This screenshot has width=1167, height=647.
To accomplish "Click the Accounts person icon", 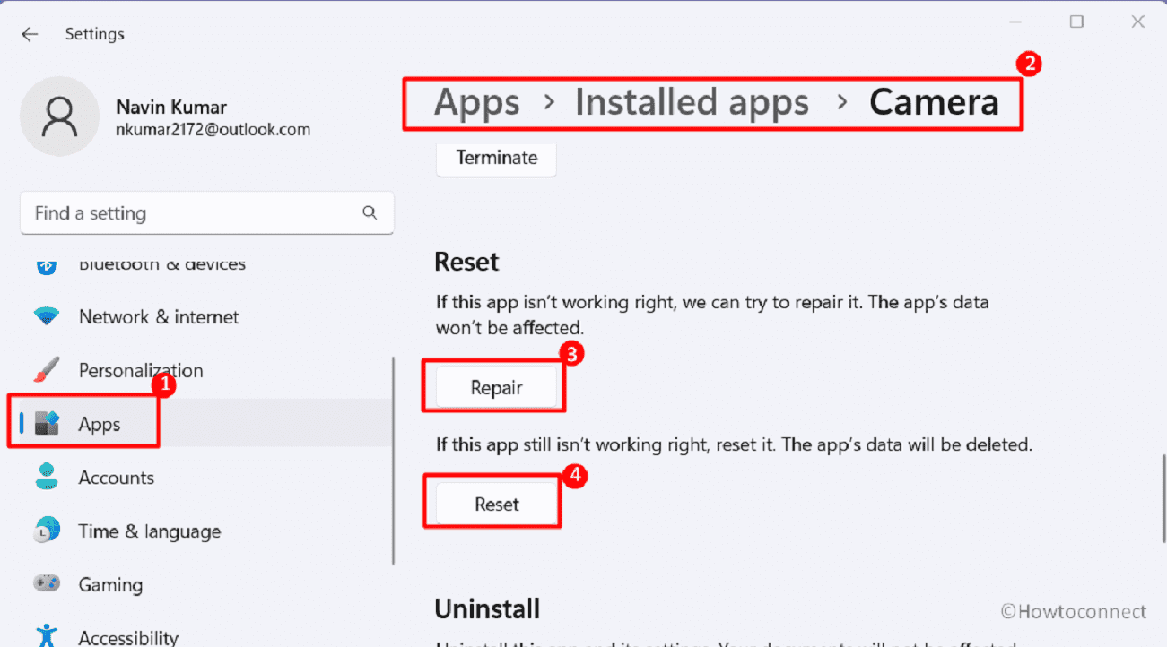I will (47, 477).
